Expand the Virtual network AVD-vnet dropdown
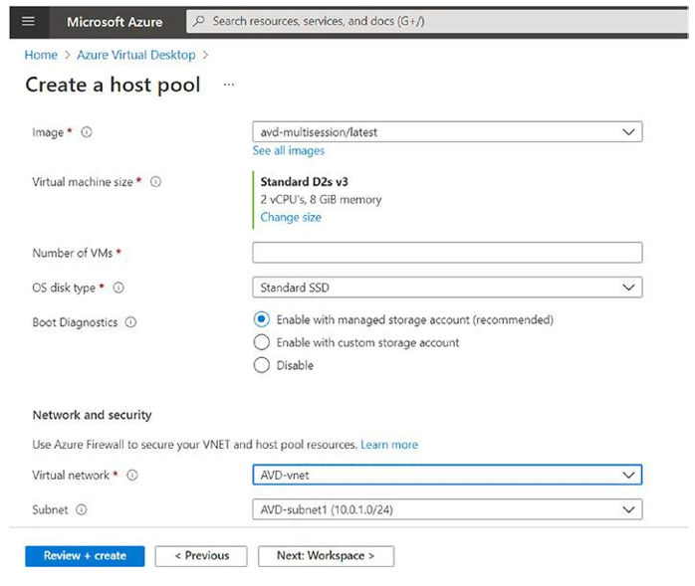This screenshot has height=586, width=695. coord(447,475)
